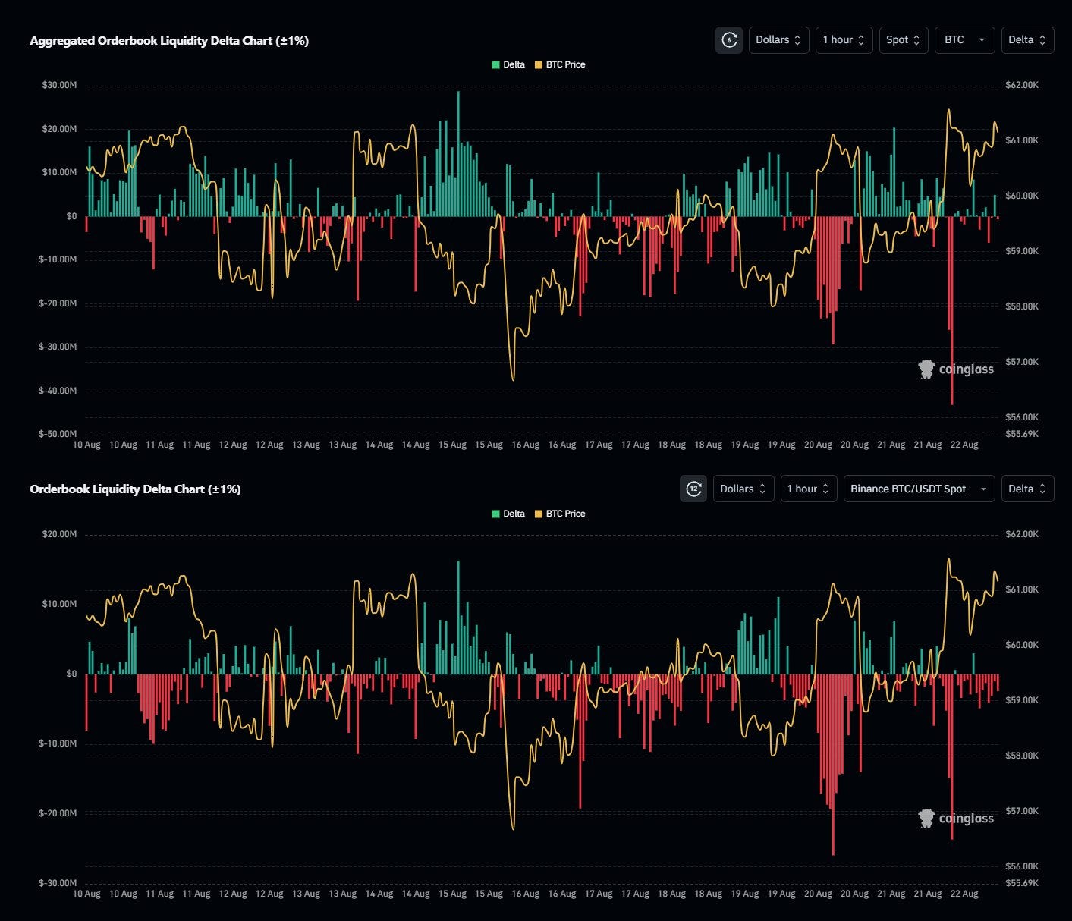
Task: Click the '$55.69K' price label on the Binance chart
Action: point(1022,883)
